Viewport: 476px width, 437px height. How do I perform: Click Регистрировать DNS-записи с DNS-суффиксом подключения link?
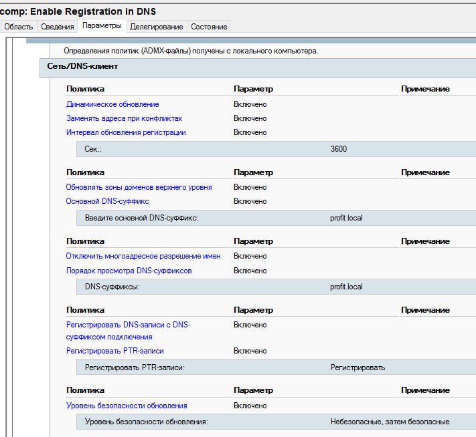[128, 331]
